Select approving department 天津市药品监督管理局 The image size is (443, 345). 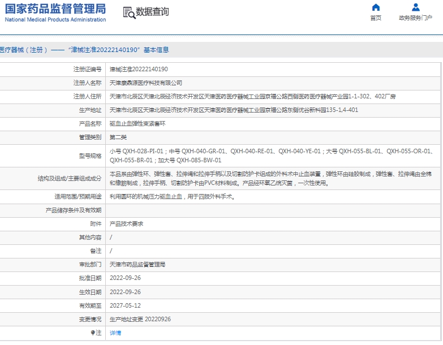(x=137, y=265)
